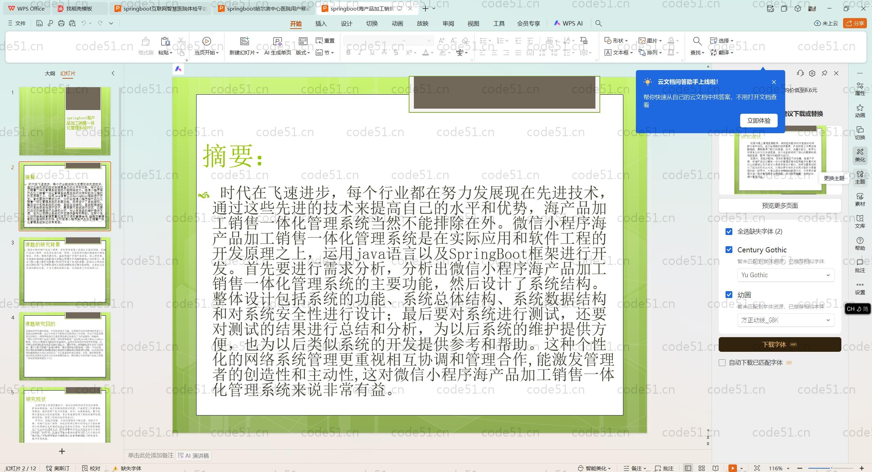Uncheck the Century Gothic font checkbox
The image size is (872, 472).
(729, 250)
